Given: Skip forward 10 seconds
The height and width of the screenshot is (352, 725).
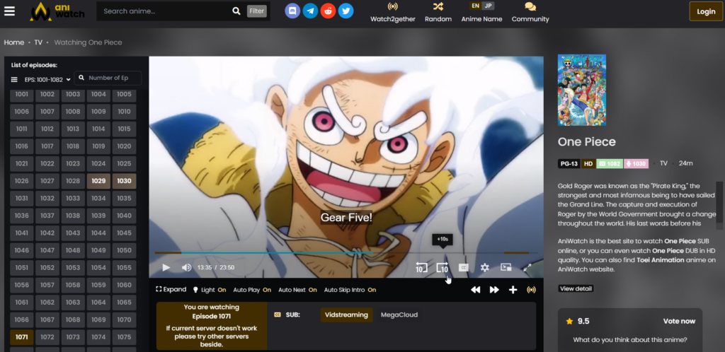Looking at the screenshot, I should click(x=443, y=268).
